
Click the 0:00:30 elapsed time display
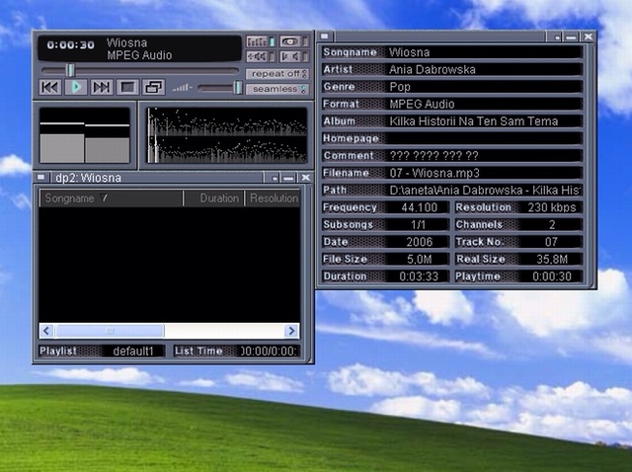(x=70, y=45)
